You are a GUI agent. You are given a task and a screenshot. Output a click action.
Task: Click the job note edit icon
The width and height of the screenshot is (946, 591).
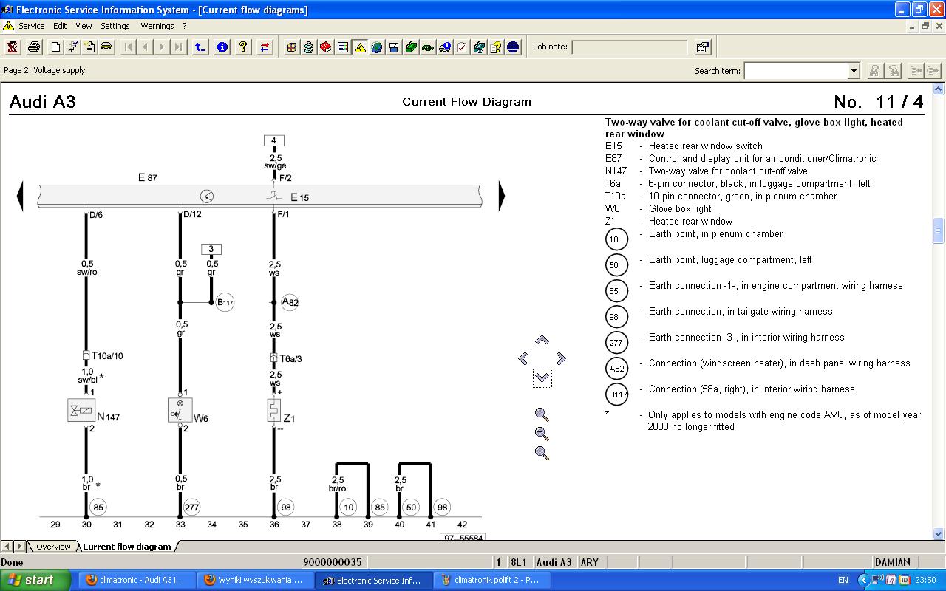(703, 47)
